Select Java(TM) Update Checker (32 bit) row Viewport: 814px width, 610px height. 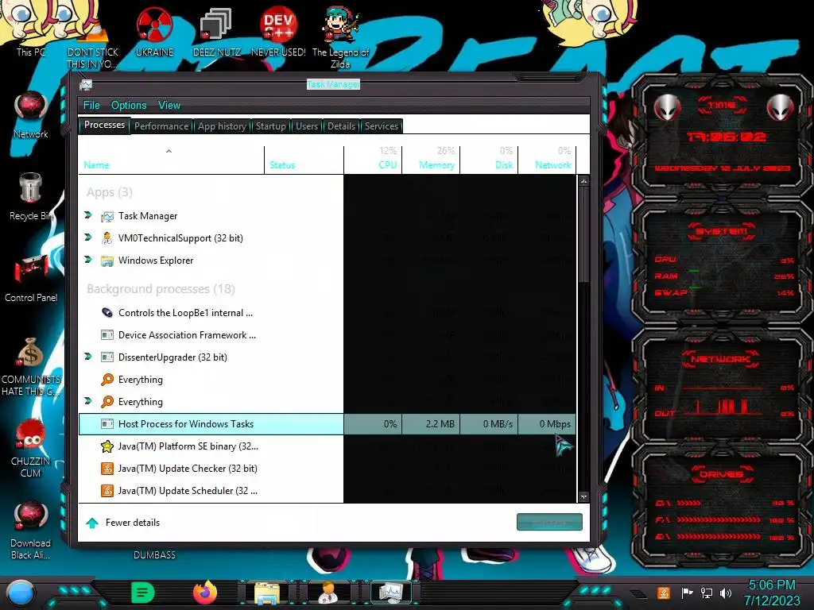(327, 469)
